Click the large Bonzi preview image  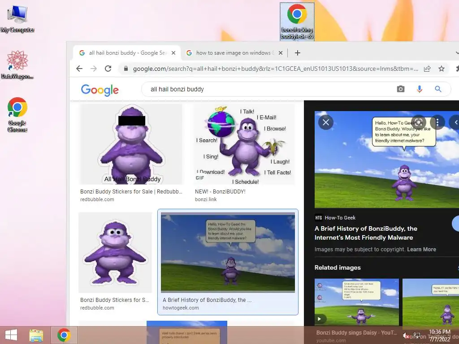click(x=387, y=159)
